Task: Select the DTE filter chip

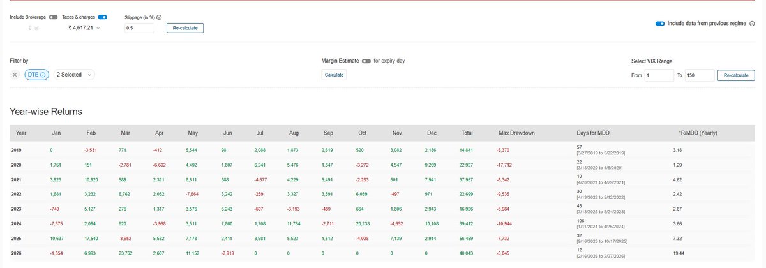Action: click(36, 75)
